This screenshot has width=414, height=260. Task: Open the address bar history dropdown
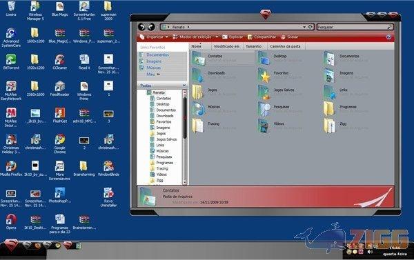point(304,27)
